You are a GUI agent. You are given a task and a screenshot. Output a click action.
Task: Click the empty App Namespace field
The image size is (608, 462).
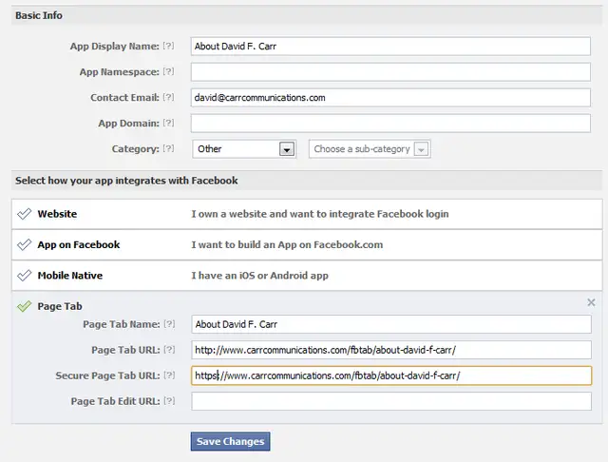click(x=390, y=71)
